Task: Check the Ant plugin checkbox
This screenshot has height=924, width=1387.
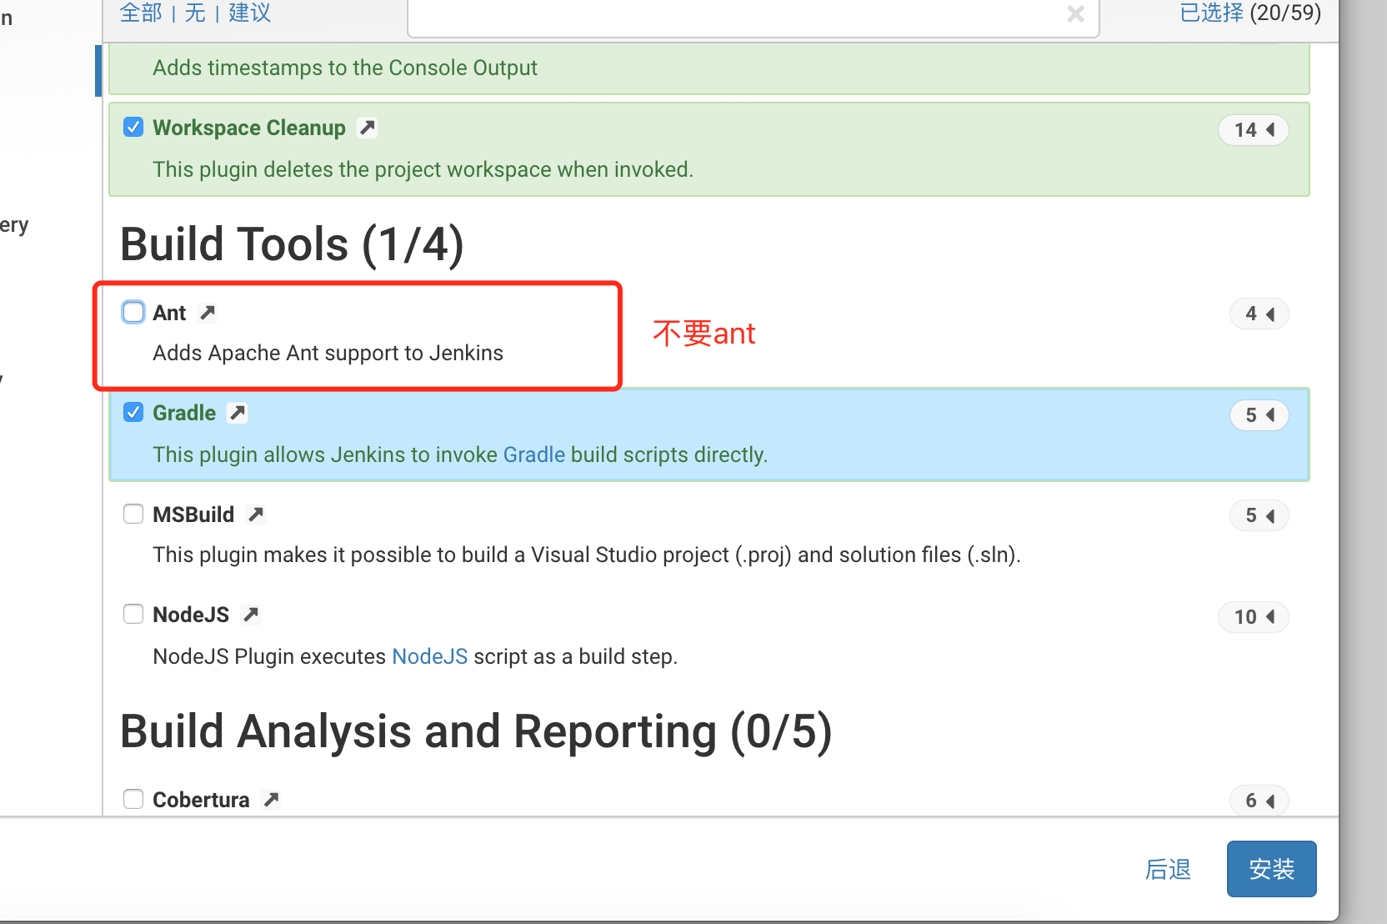Action: coord(133,312)
